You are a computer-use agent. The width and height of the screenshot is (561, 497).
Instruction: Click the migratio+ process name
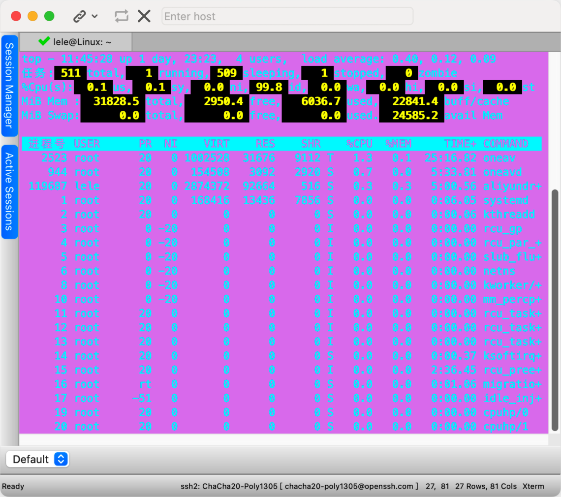click(512, 384)
